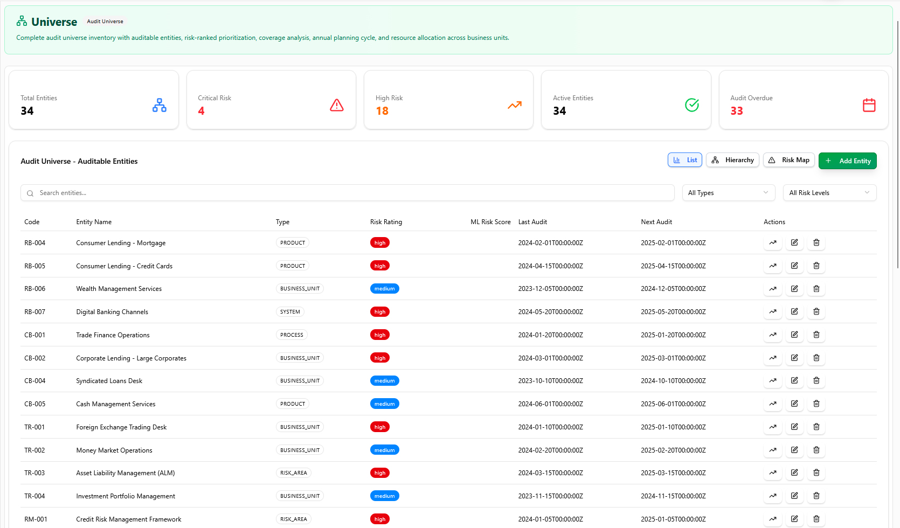Switch to List view
This screenshot has height=528, width=900.
(684, 160)
